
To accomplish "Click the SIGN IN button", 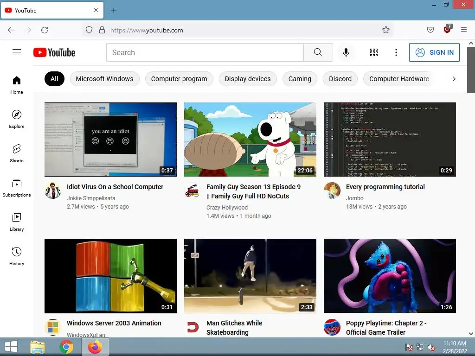I will coord(434,52).
